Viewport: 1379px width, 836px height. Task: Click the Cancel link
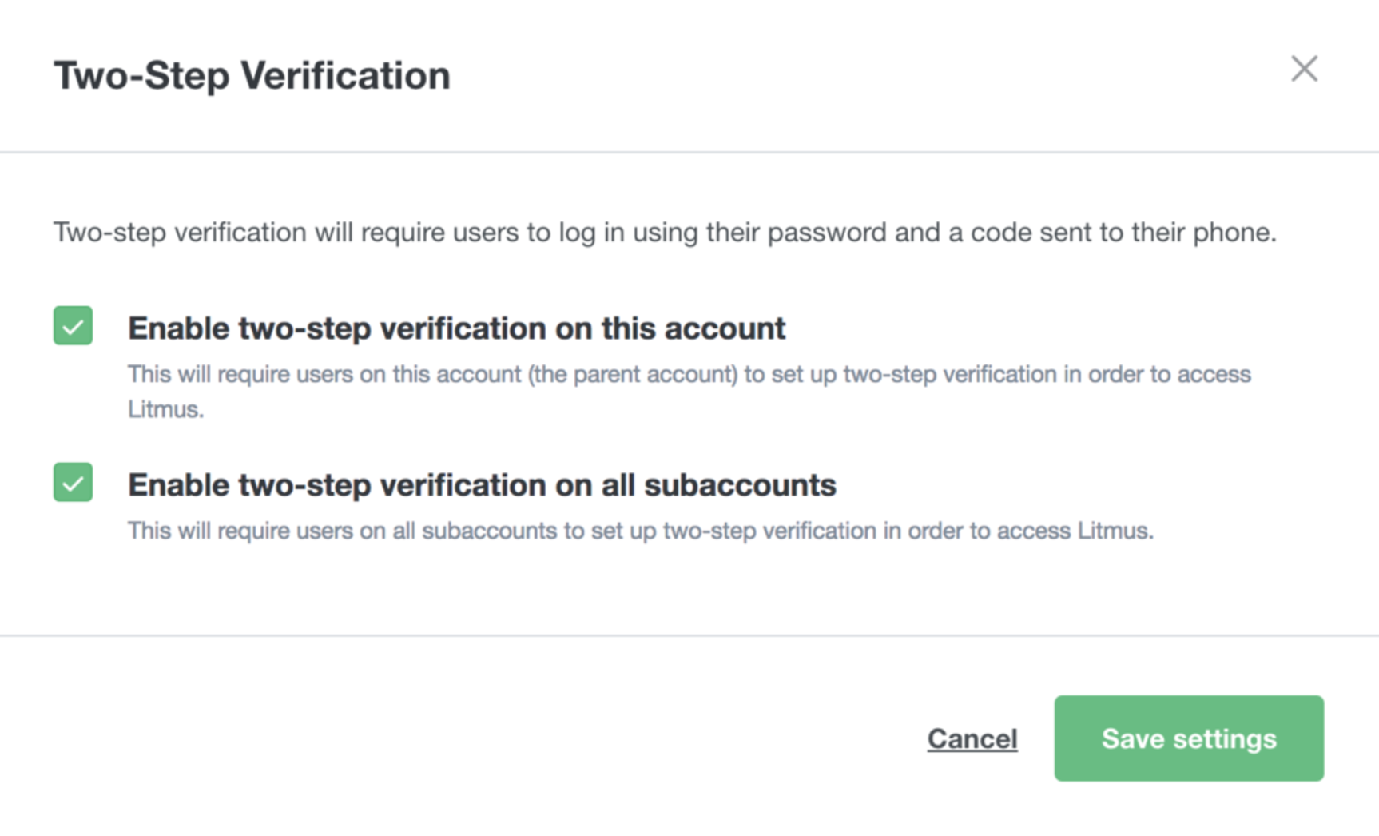[972, 738]
